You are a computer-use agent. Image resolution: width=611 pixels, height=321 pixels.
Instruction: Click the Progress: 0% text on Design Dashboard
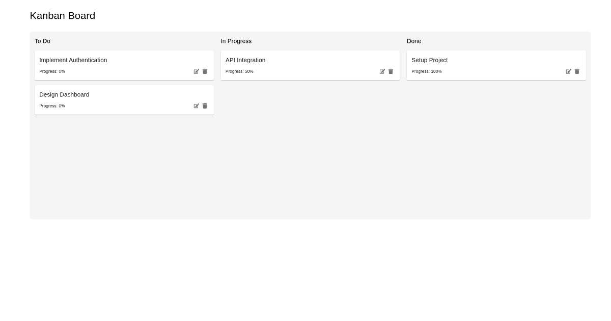click(x=52, y=106)
